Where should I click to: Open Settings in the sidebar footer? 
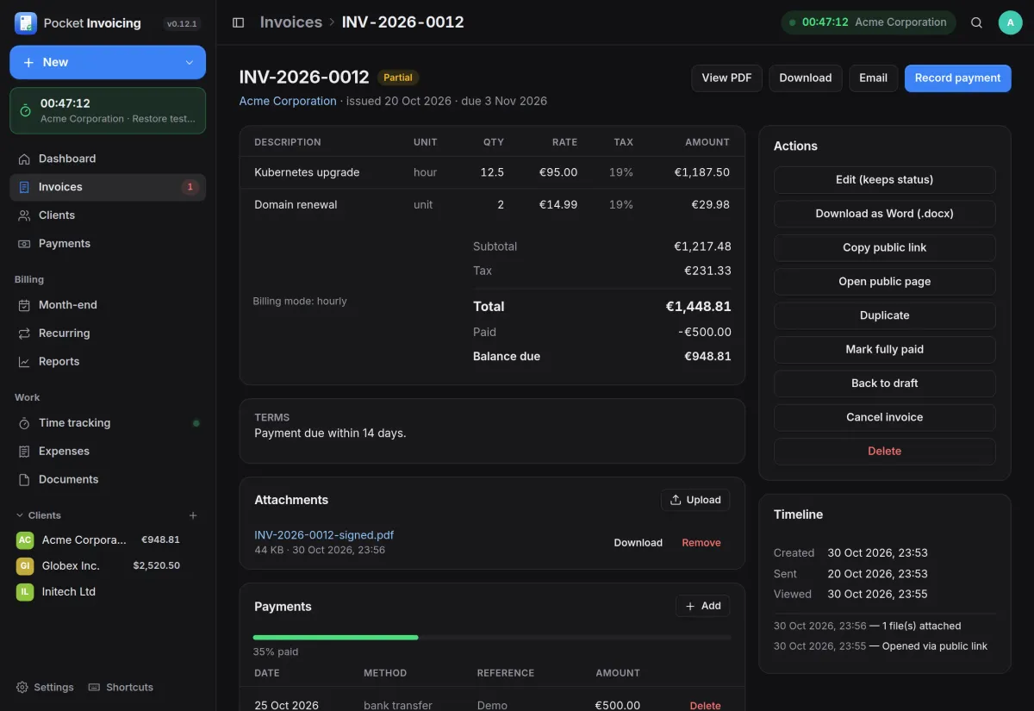[45, 687]
